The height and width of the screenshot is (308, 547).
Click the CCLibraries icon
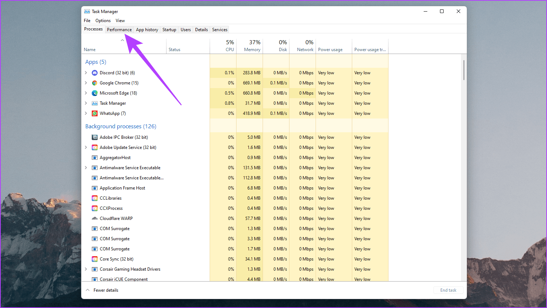(x=95, y=198)
